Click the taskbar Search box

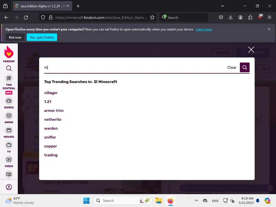(123, 201)
